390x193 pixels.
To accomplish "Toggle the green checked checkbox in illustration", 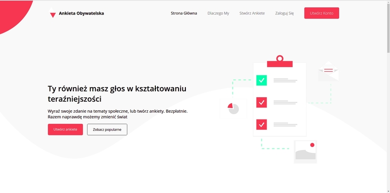I will (261, 80).
